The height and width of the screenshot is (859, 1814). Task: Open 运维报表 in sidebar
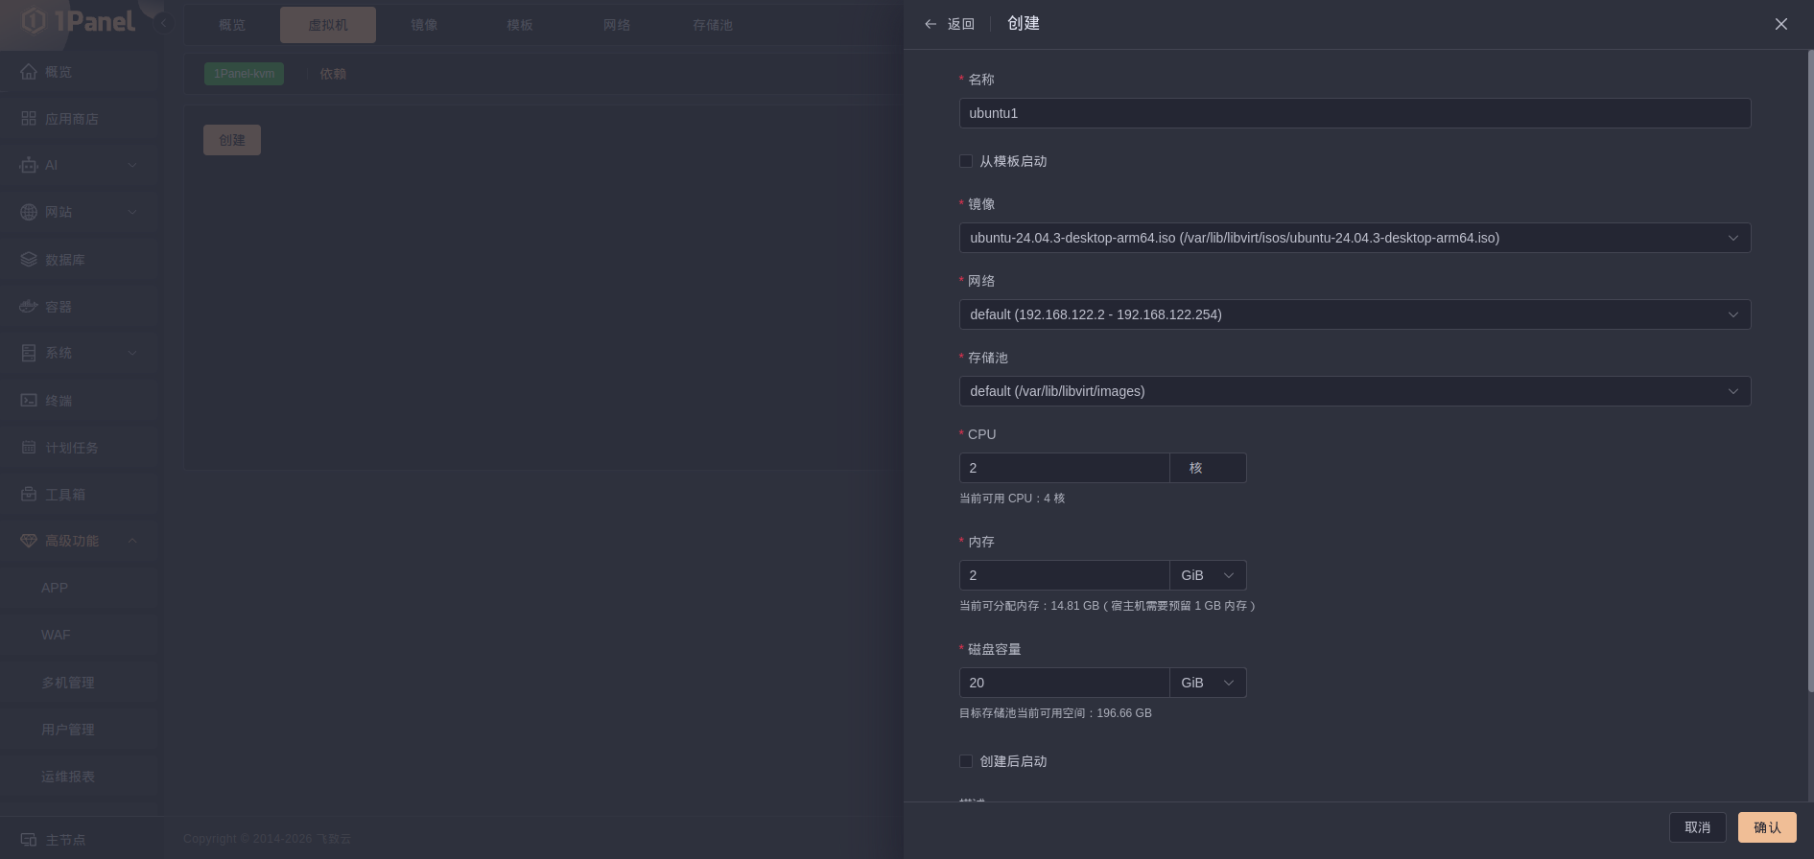coord(68,777)
